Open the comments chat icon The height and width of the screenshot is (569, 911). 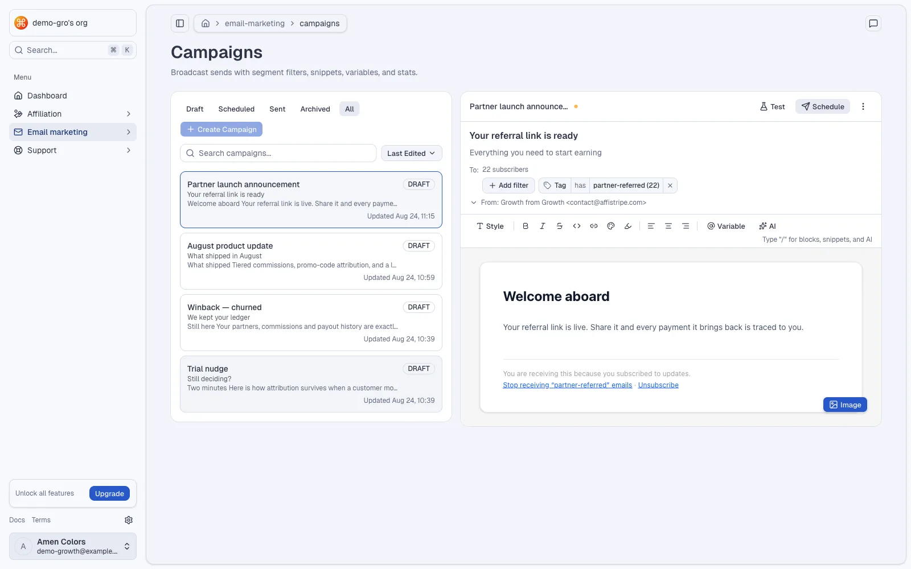coord(873,23)
